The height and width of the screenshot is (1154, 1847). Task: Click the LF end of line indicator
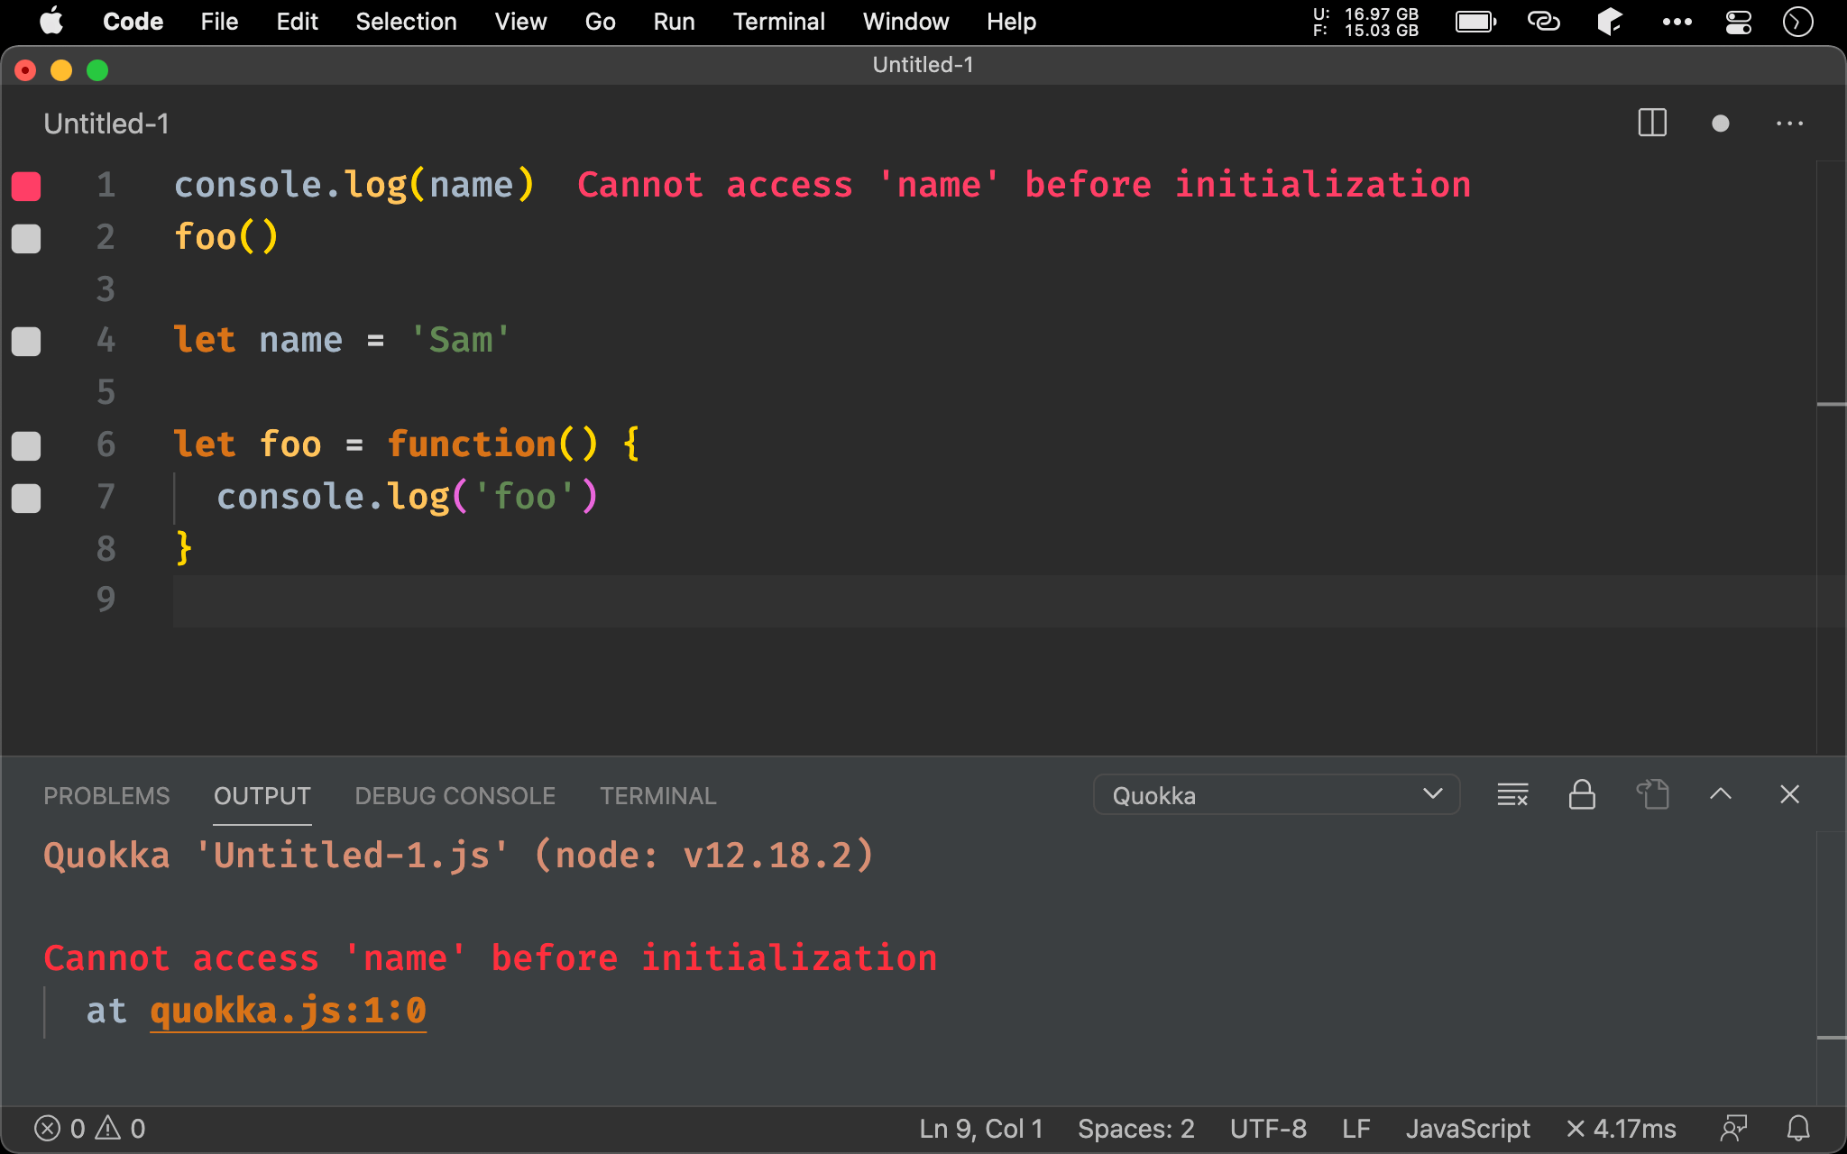pyautogui.click(x=1356, y=1129)
